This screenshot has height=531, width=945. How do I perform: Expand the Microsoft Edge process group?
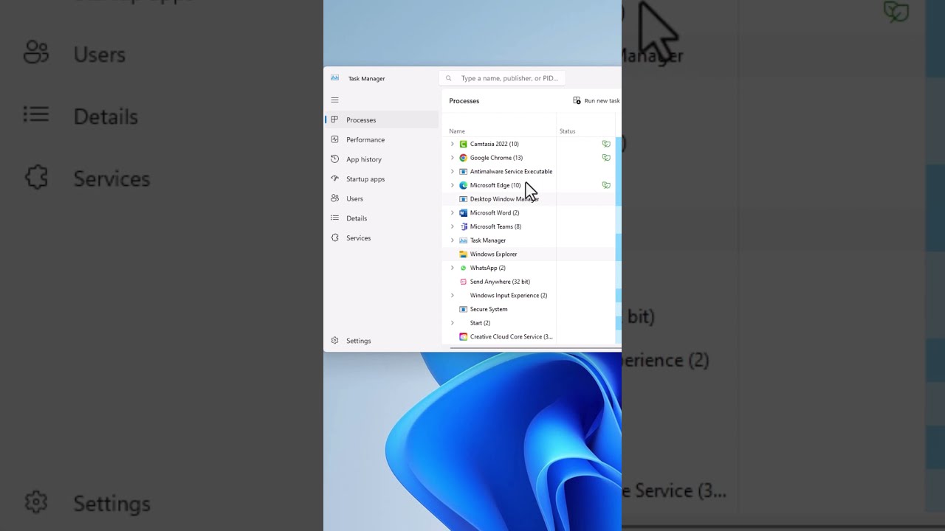coord(453,185)
